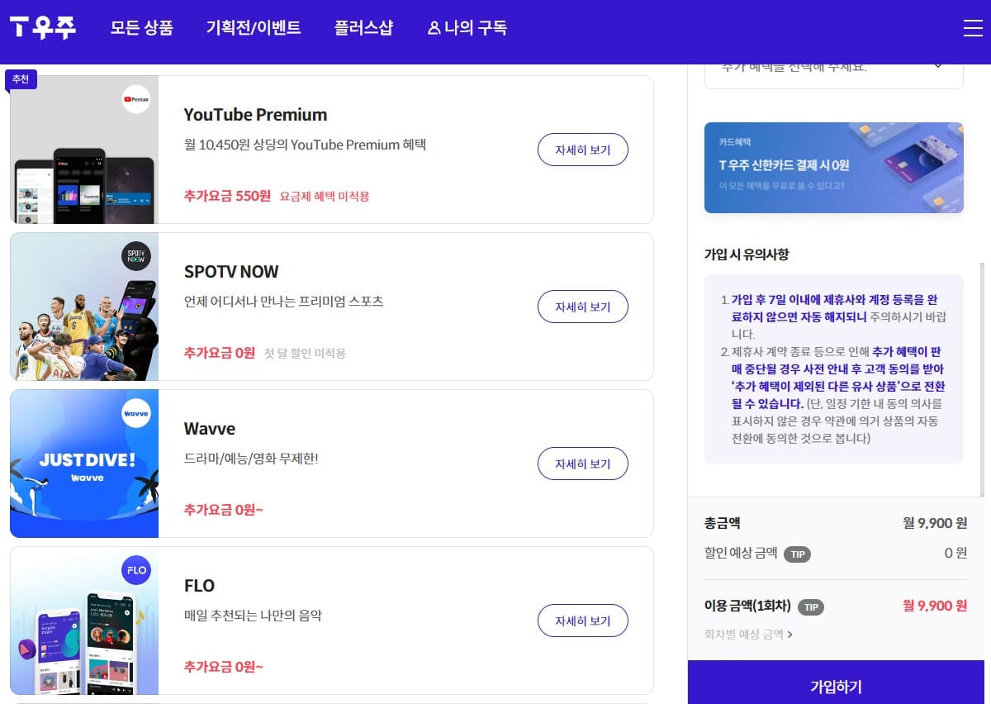The image size is (991, 704).
Task: View details for FLO
Action: (583, 621)
